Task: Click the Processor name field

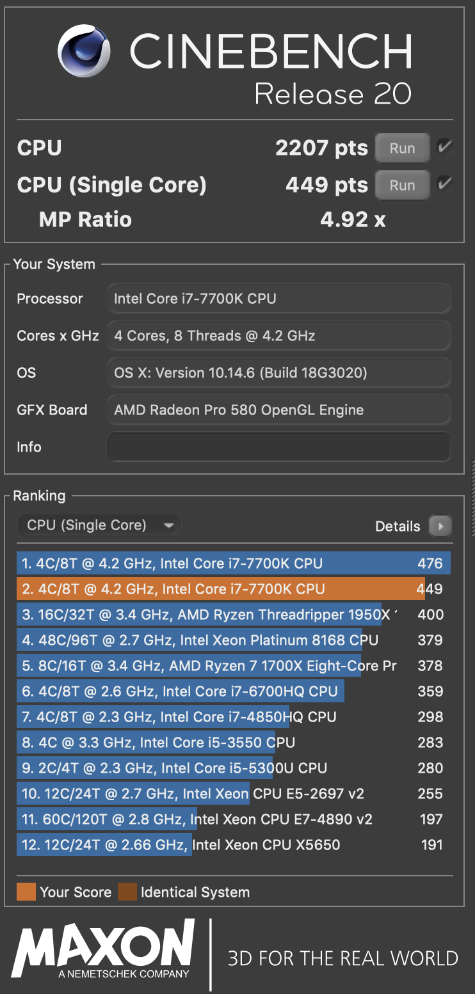Action: coord(279,299)
